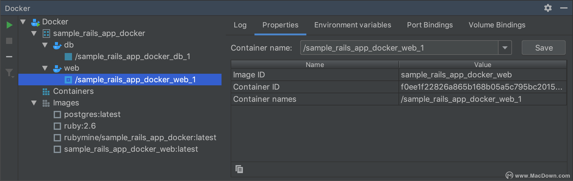Open the Container name dropdown arrow
The width and height of the screenshot is (573, 181).
tap(505, 48)
